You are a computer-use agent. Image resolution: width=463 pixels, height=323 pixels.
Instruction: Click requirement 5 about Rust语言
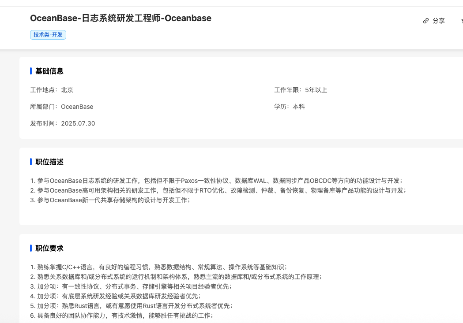[x=132, y=306]
